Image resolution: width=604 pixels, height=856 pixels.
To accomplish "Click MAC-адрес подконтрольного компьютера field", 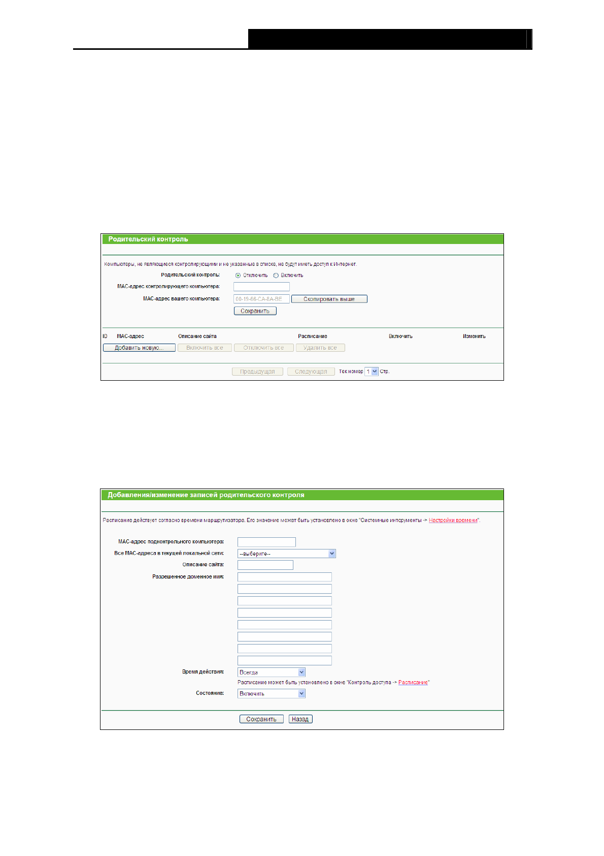I will pos(266,542).
